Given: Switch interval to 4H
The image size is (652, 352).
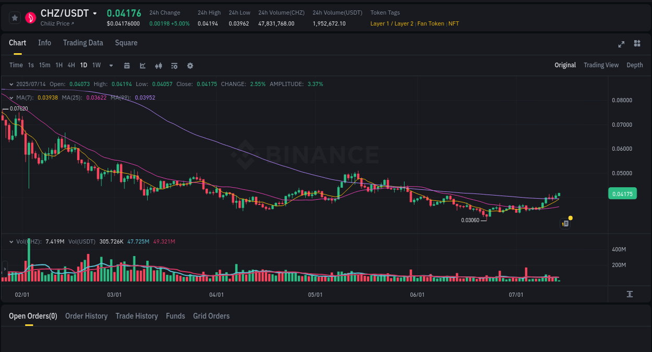Looking at the screenshot, I should pos(71,65).
